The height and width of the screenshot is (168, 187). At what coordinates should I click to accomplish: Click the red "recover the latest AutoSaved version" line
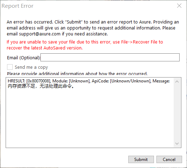[x=45, y=48]
